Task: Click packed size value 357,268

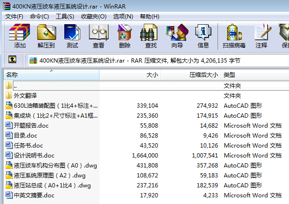Action: [207, 166]
